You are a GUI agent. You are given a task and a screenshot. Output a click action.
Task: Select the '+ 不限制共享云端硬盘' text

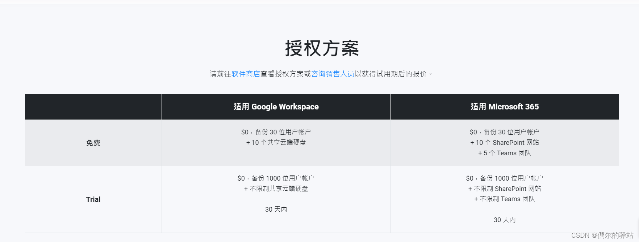tap(276, 189)
